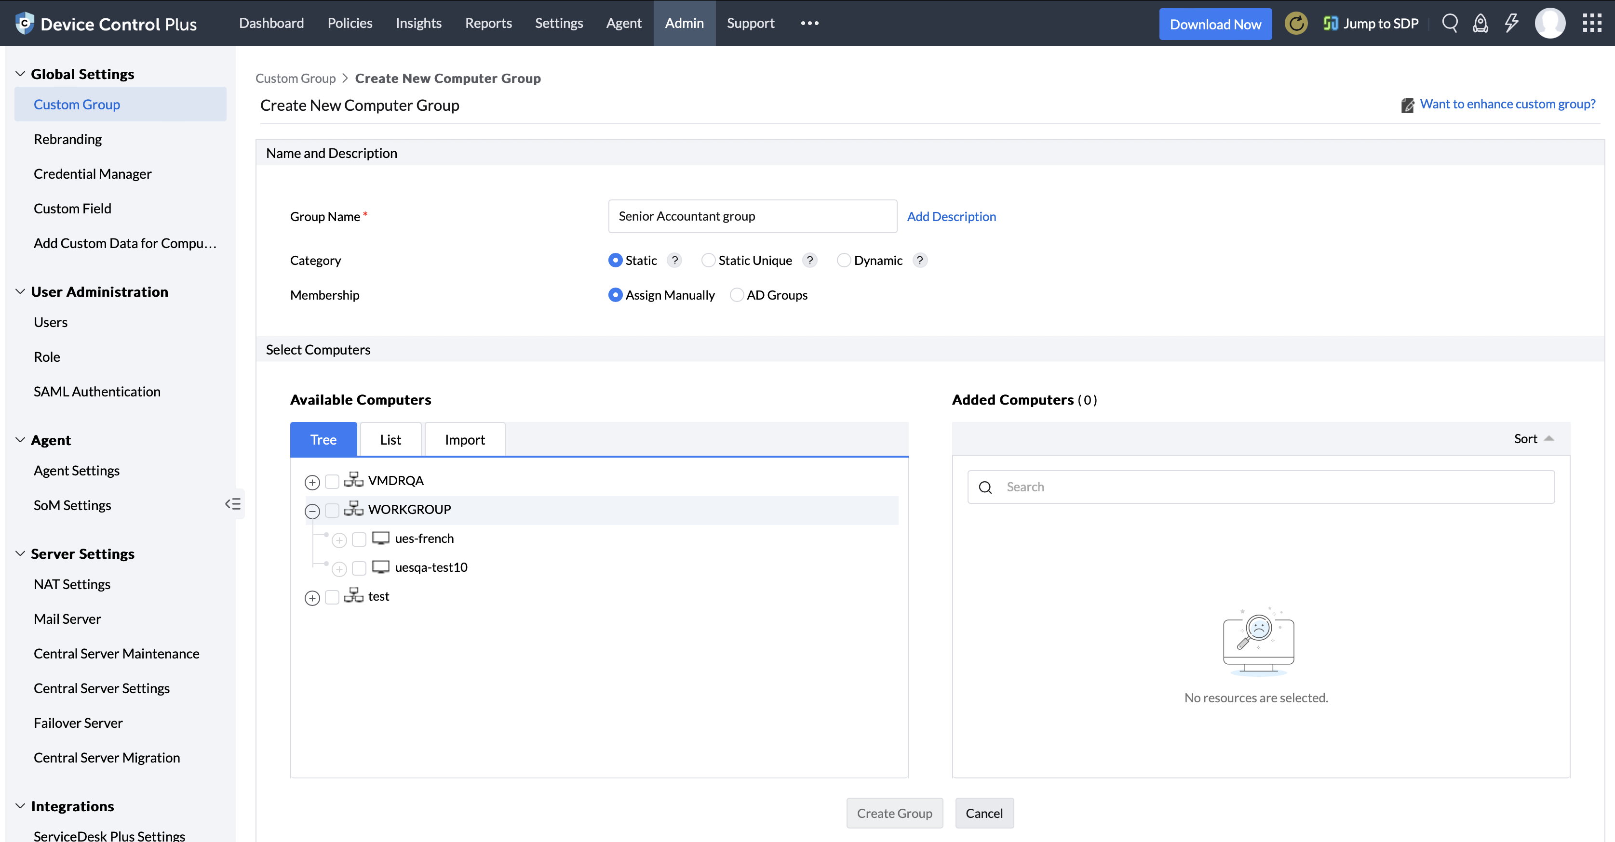Screen dimensions: 1615x842
Task: Check the ues-french computer checkbox
Action: tap(359, 539)
